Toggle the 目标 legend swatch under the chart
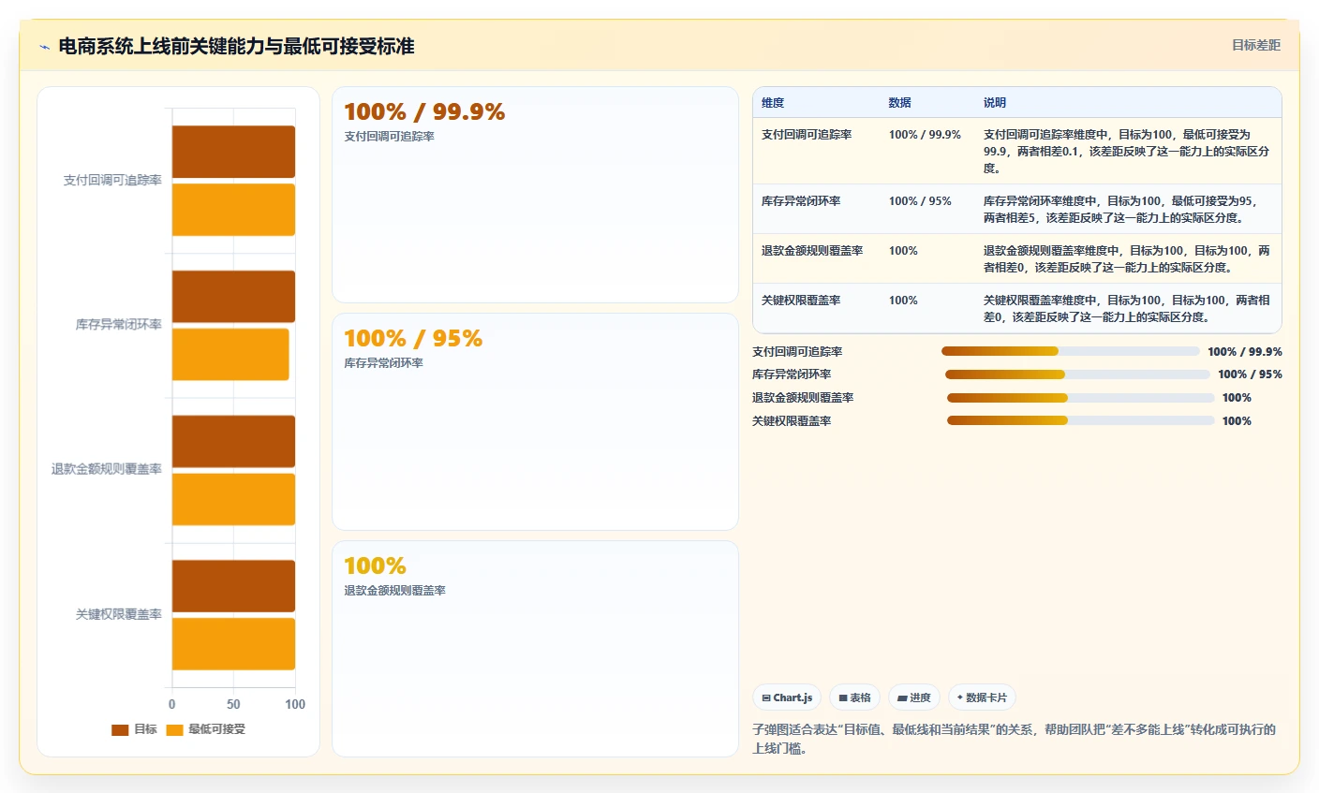This screenshot has width=1319, height=793. coord(120,729)
